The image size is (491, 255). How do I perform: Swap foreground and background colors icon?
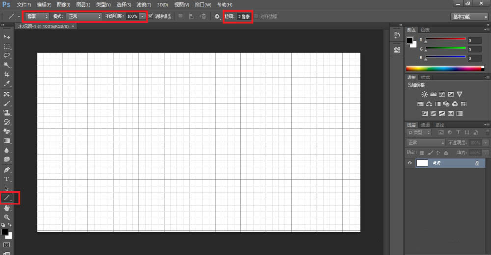pos(10,225)
